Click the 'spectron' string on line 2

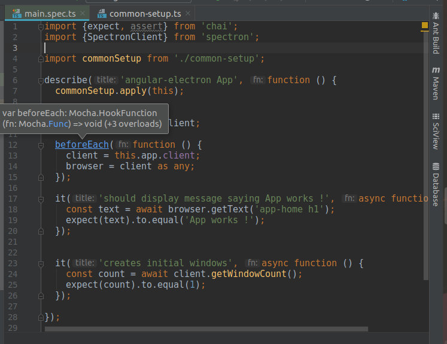click(x=227, y=37)
